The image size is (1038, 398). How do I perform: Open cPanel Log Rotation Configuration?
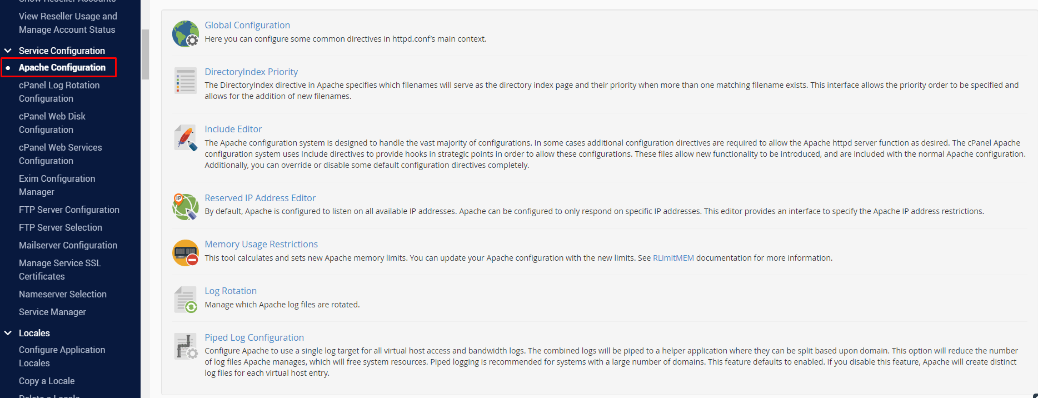(59, 92)
